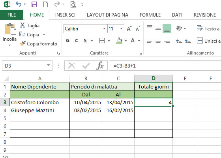Screen dimensions: 221x158
Task: Toggle bold G formatting
Action: [67, 41]
